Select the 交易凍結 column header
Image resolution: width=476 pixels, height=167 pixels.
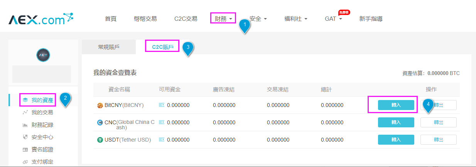coord(278,89)
